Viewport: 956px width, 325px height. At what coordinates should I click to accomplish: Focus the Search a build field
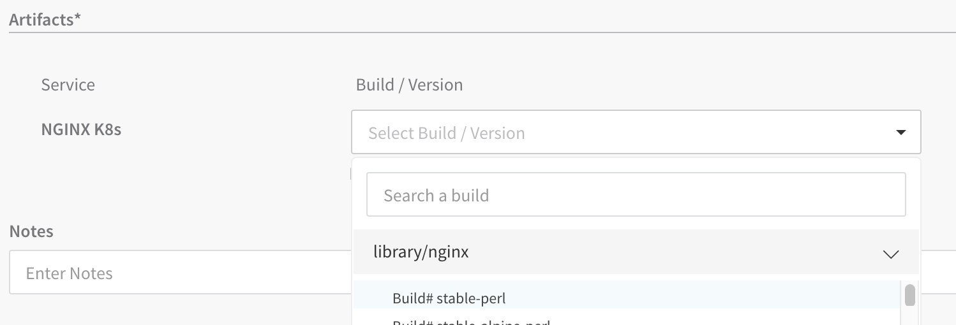click(636, 194)
